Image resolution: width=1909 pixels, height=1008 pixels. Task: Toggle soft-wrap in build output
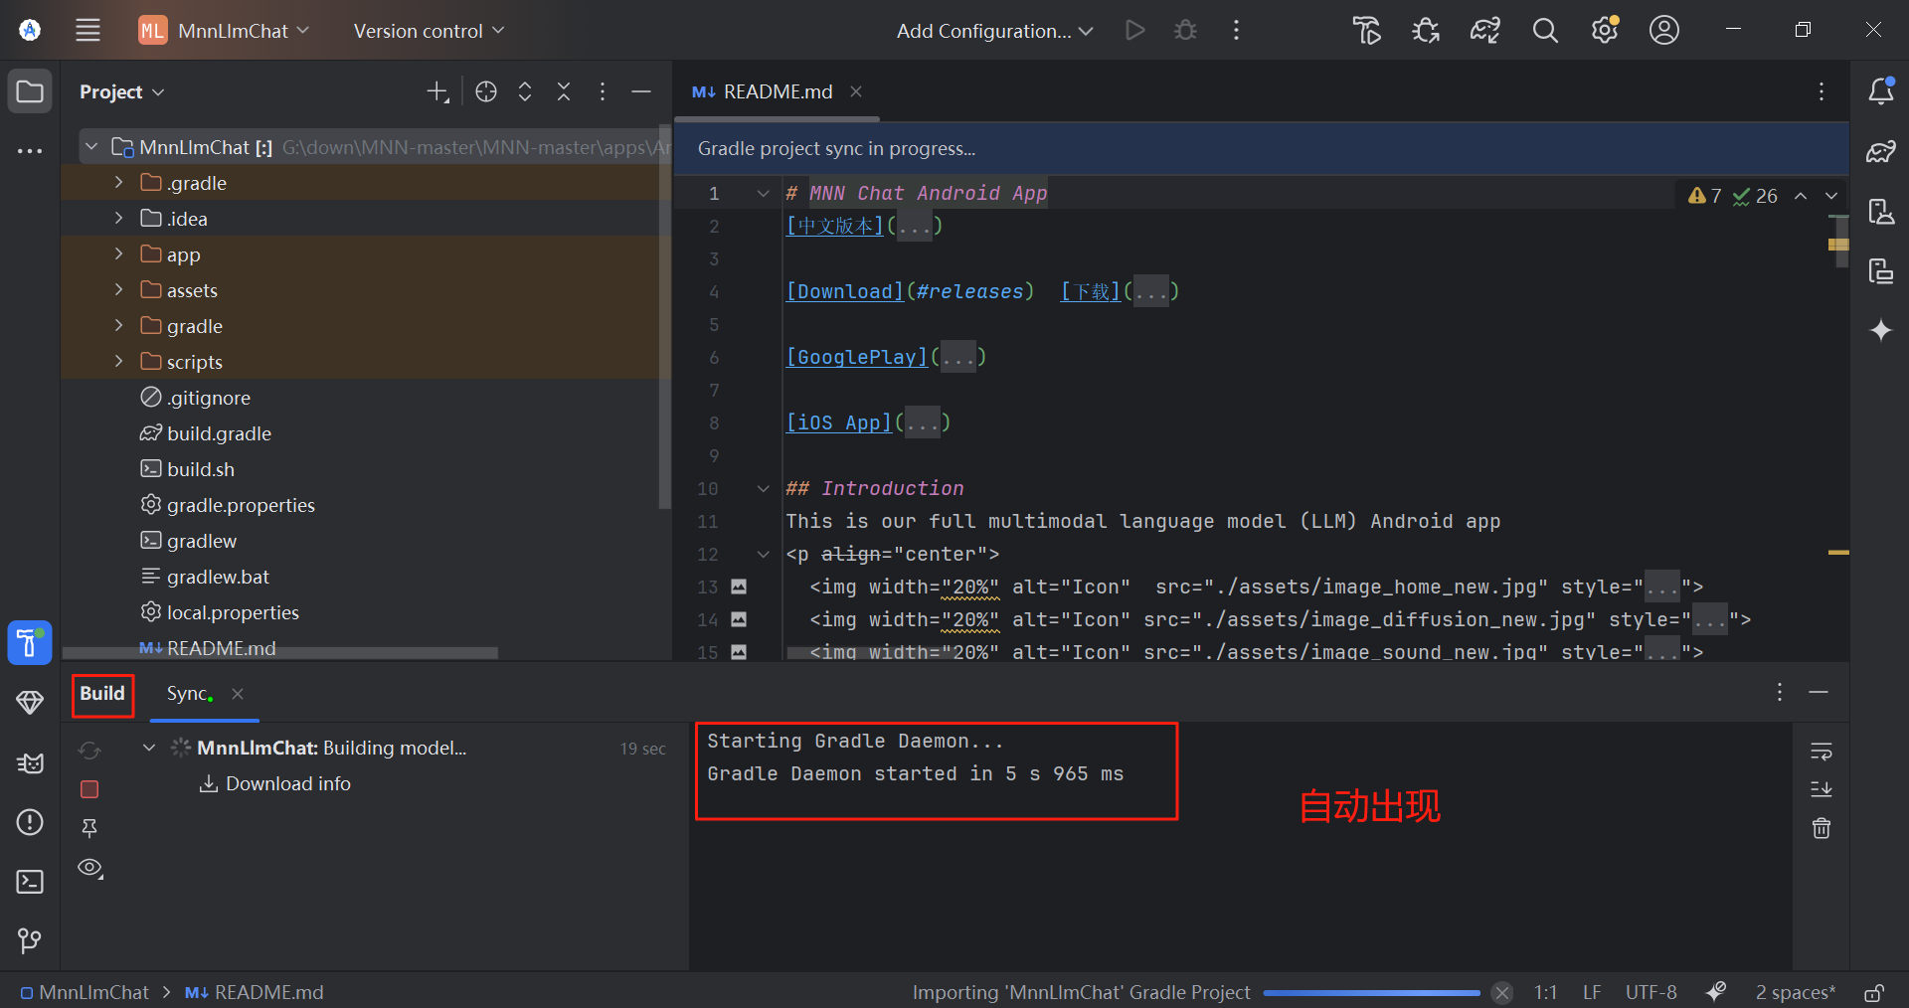[x=1822, y=751]
